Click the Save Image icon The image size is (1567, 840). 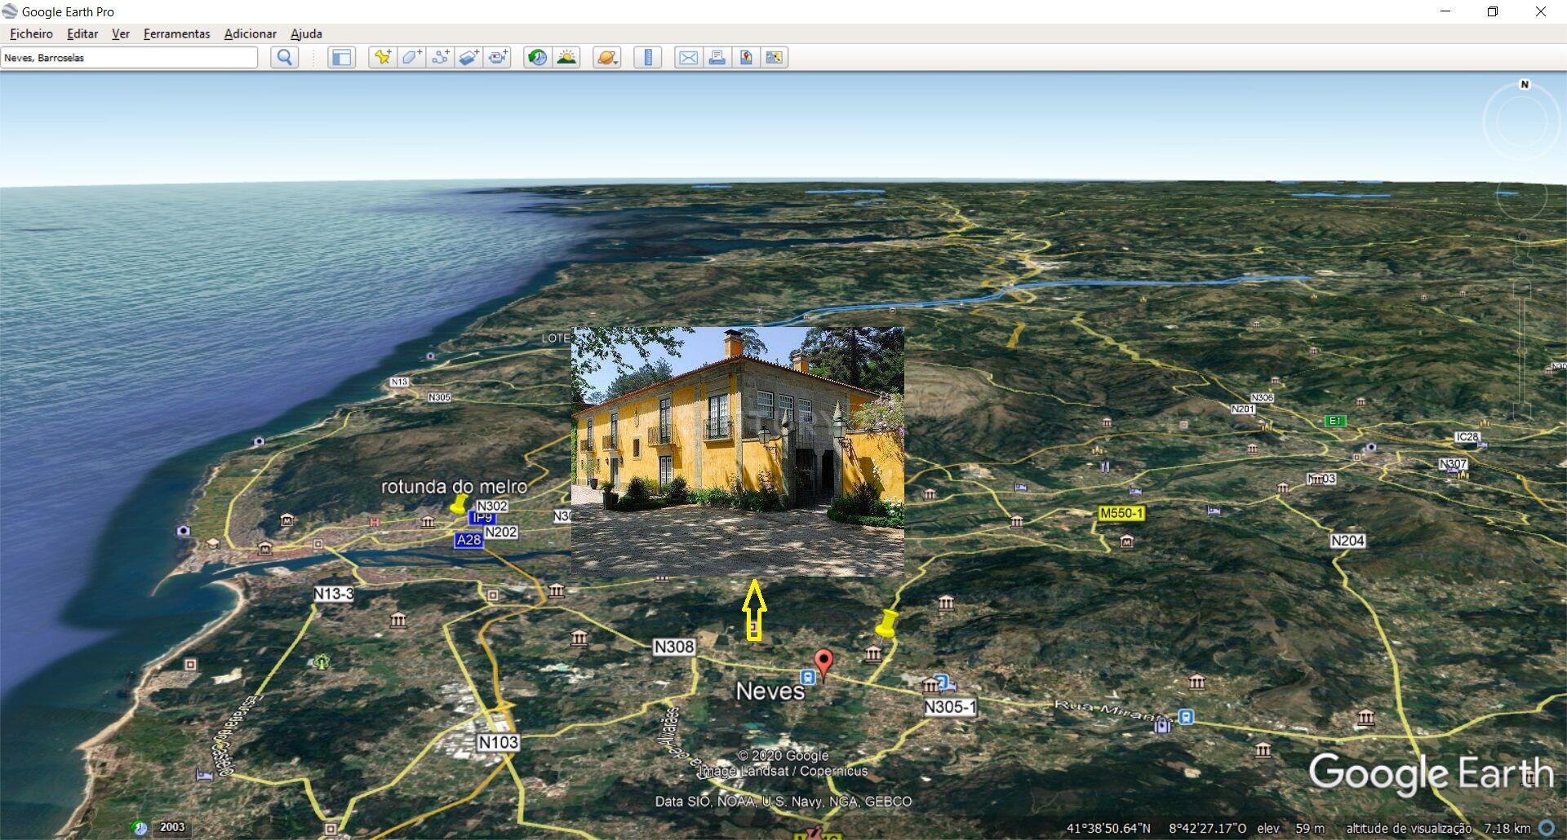[746, 57]
